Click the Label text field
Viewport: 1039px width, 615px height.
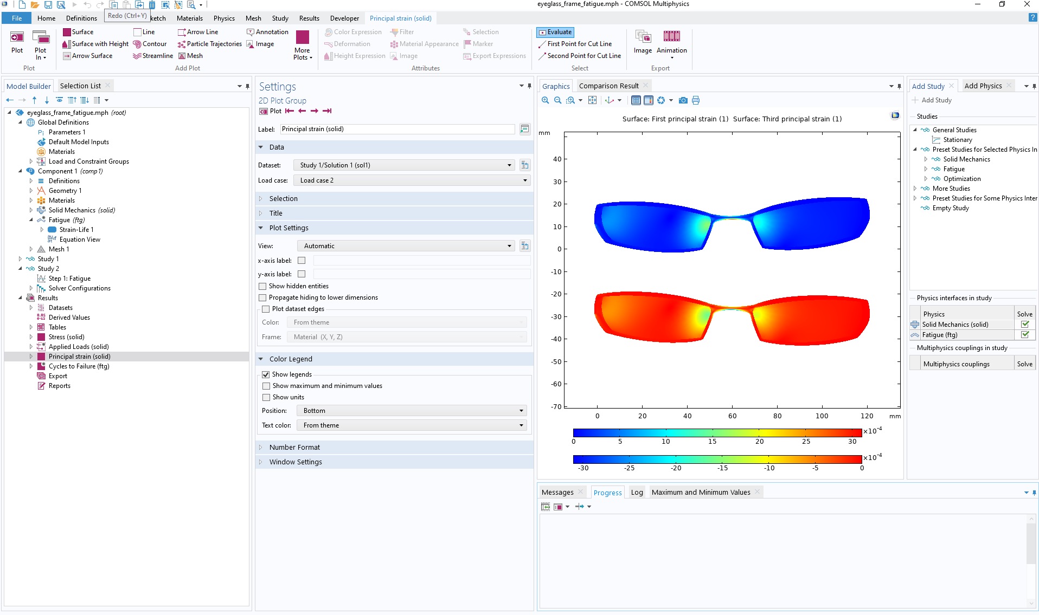(x=397, y=129)
